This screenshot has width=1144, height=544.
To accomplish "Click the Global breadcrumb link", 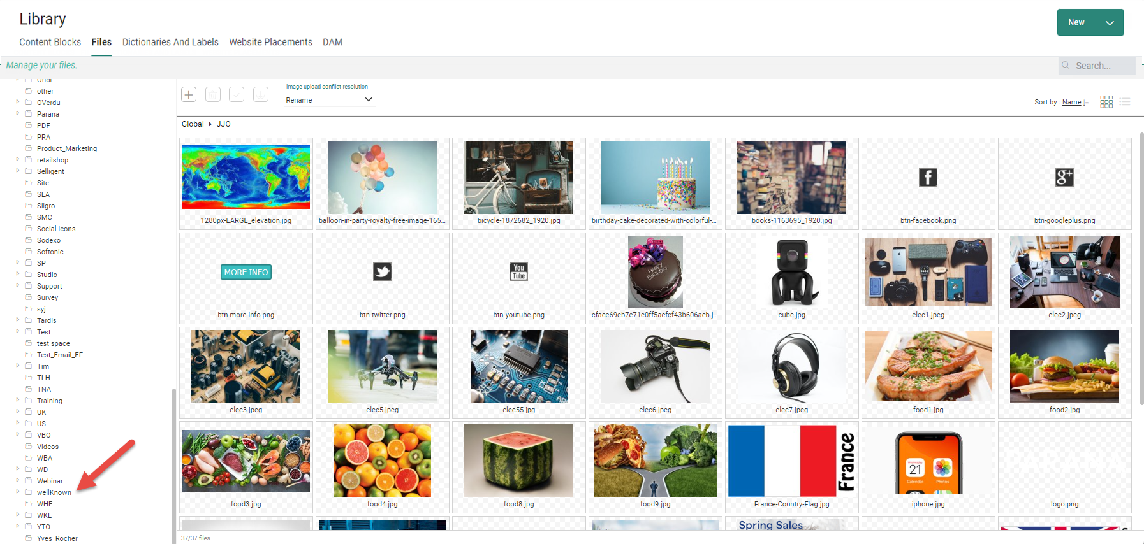I will [x=193, y=124].
